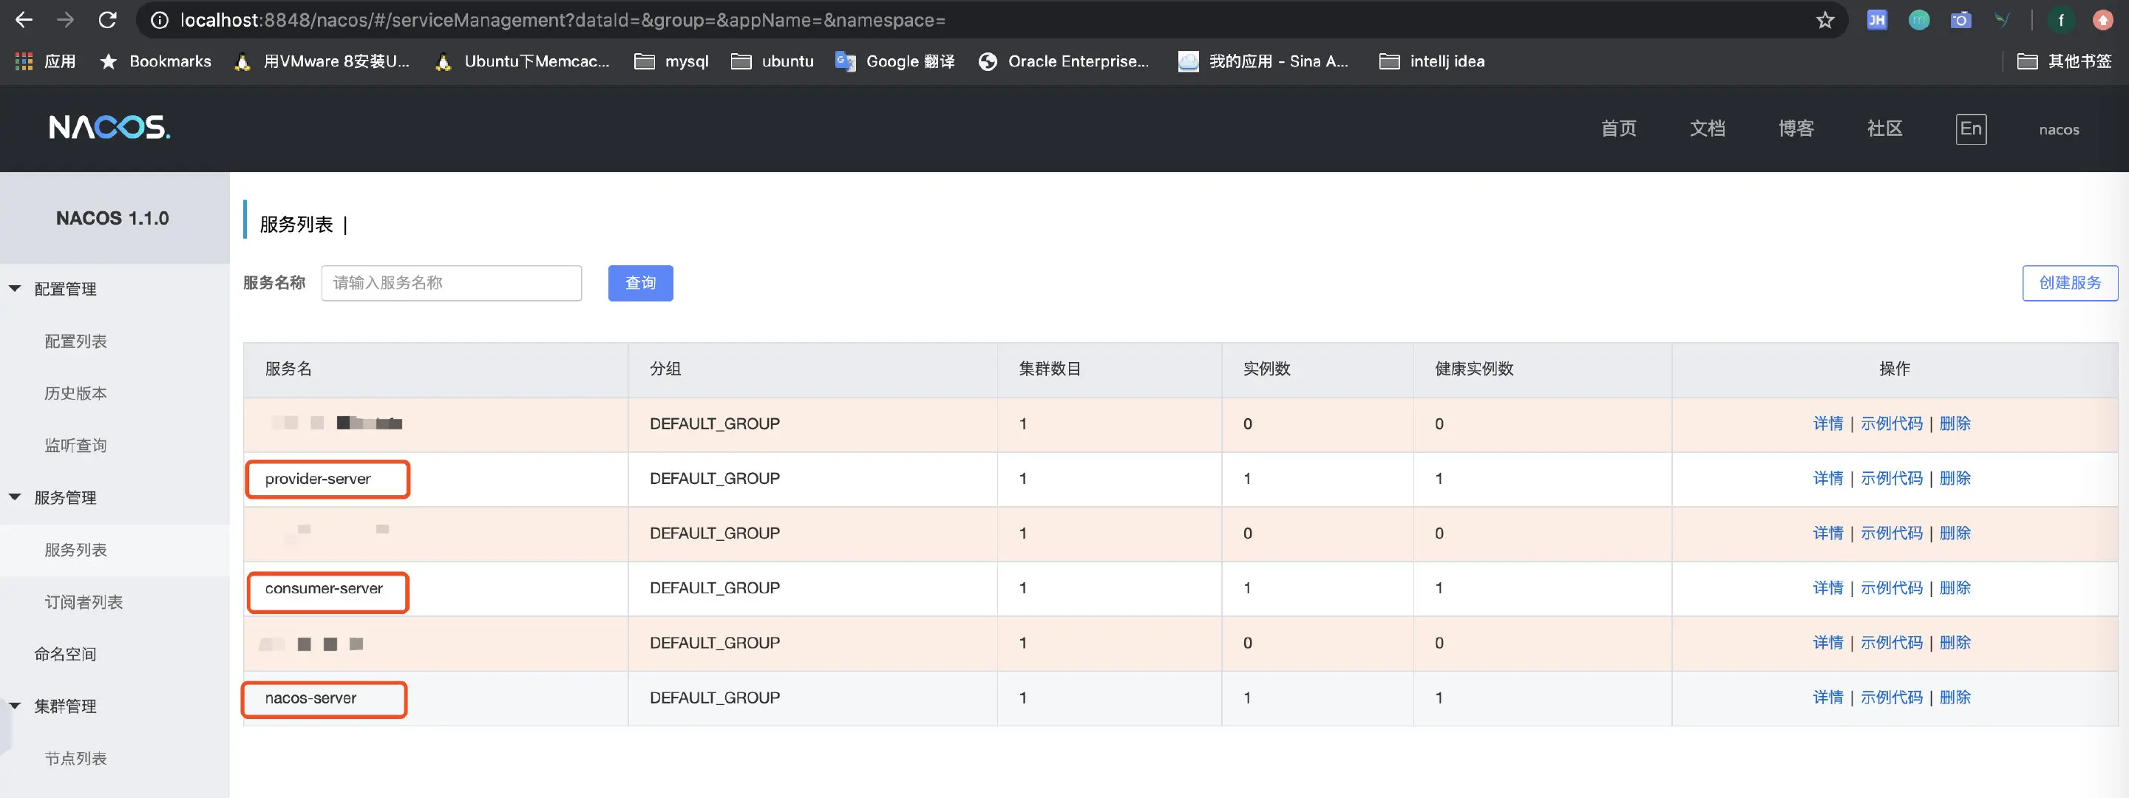Switch language with the En toggle
The height and width of the screenshot is (798, 2129).
pos(1970,129)
